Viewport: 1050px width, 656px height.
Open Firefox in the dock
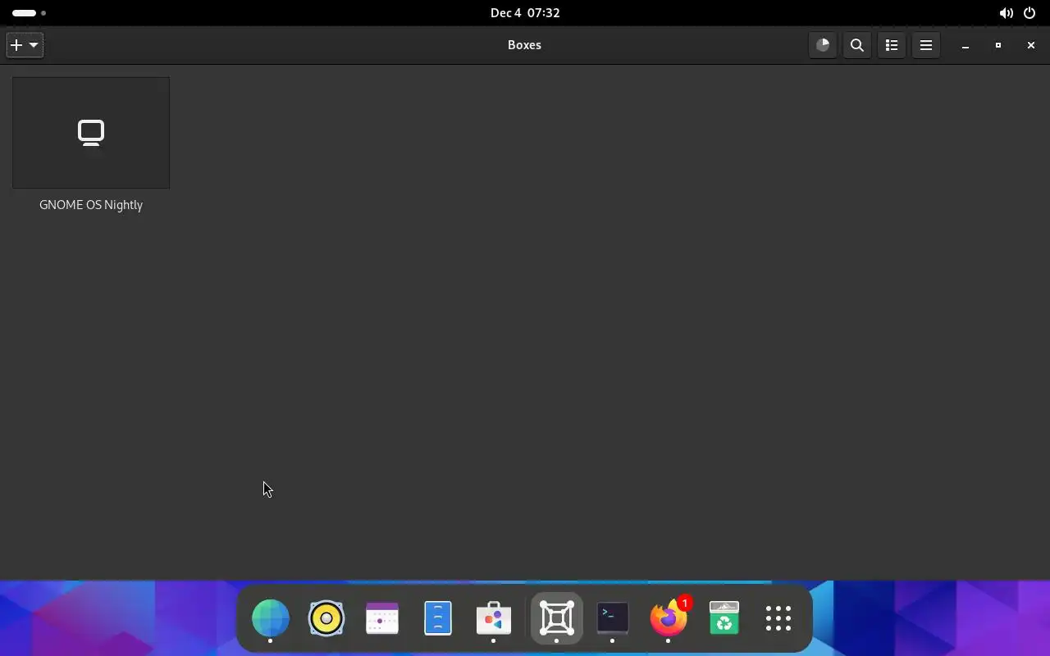click(669, 618)
